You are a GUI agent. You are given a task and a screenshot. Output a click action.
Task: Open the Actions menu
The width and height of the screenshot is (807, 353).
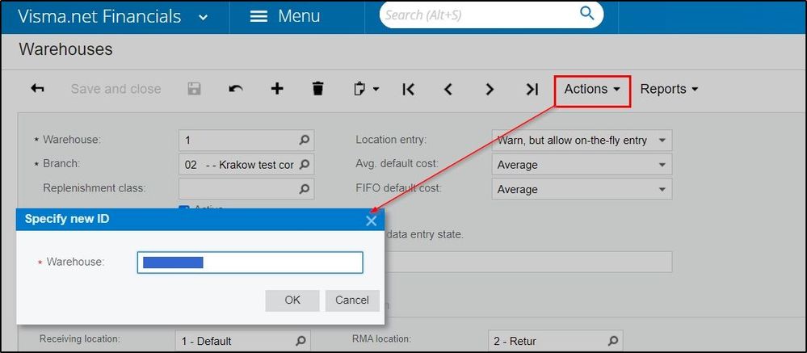click(592, 89)
